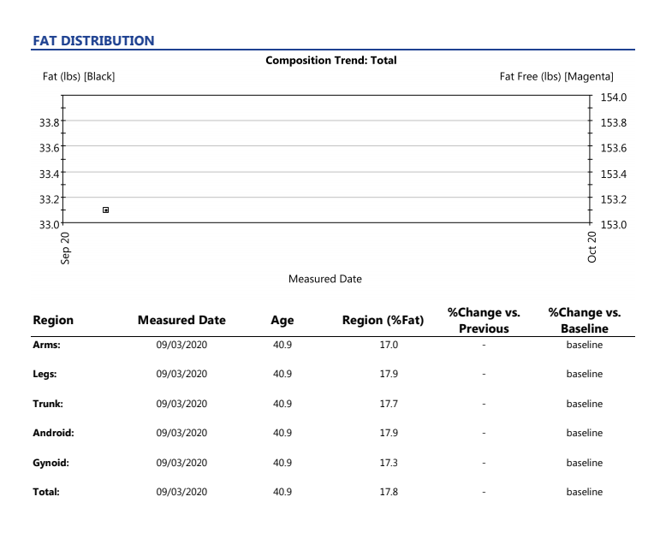Image resolution: width=660 pixels, height=538 pixels.
Task: Click the Legs row date 09/03/2020
Action: tap(181, 374)
